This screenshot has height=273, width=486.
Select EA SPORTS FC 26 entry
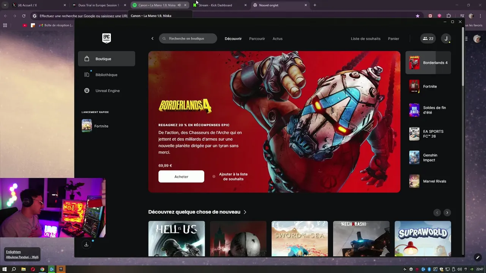(x=428, y=134)
